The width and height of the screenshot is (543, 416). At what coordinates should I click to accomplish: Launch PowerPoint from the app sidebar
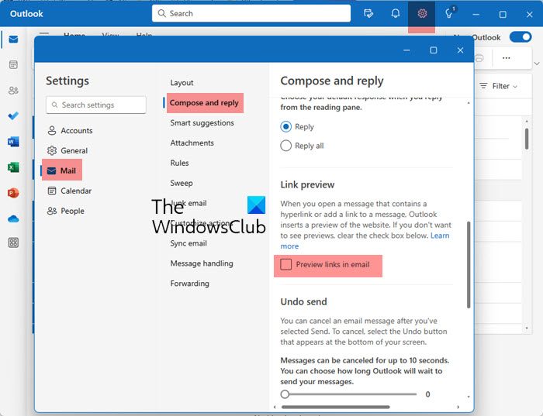(13, 193)
